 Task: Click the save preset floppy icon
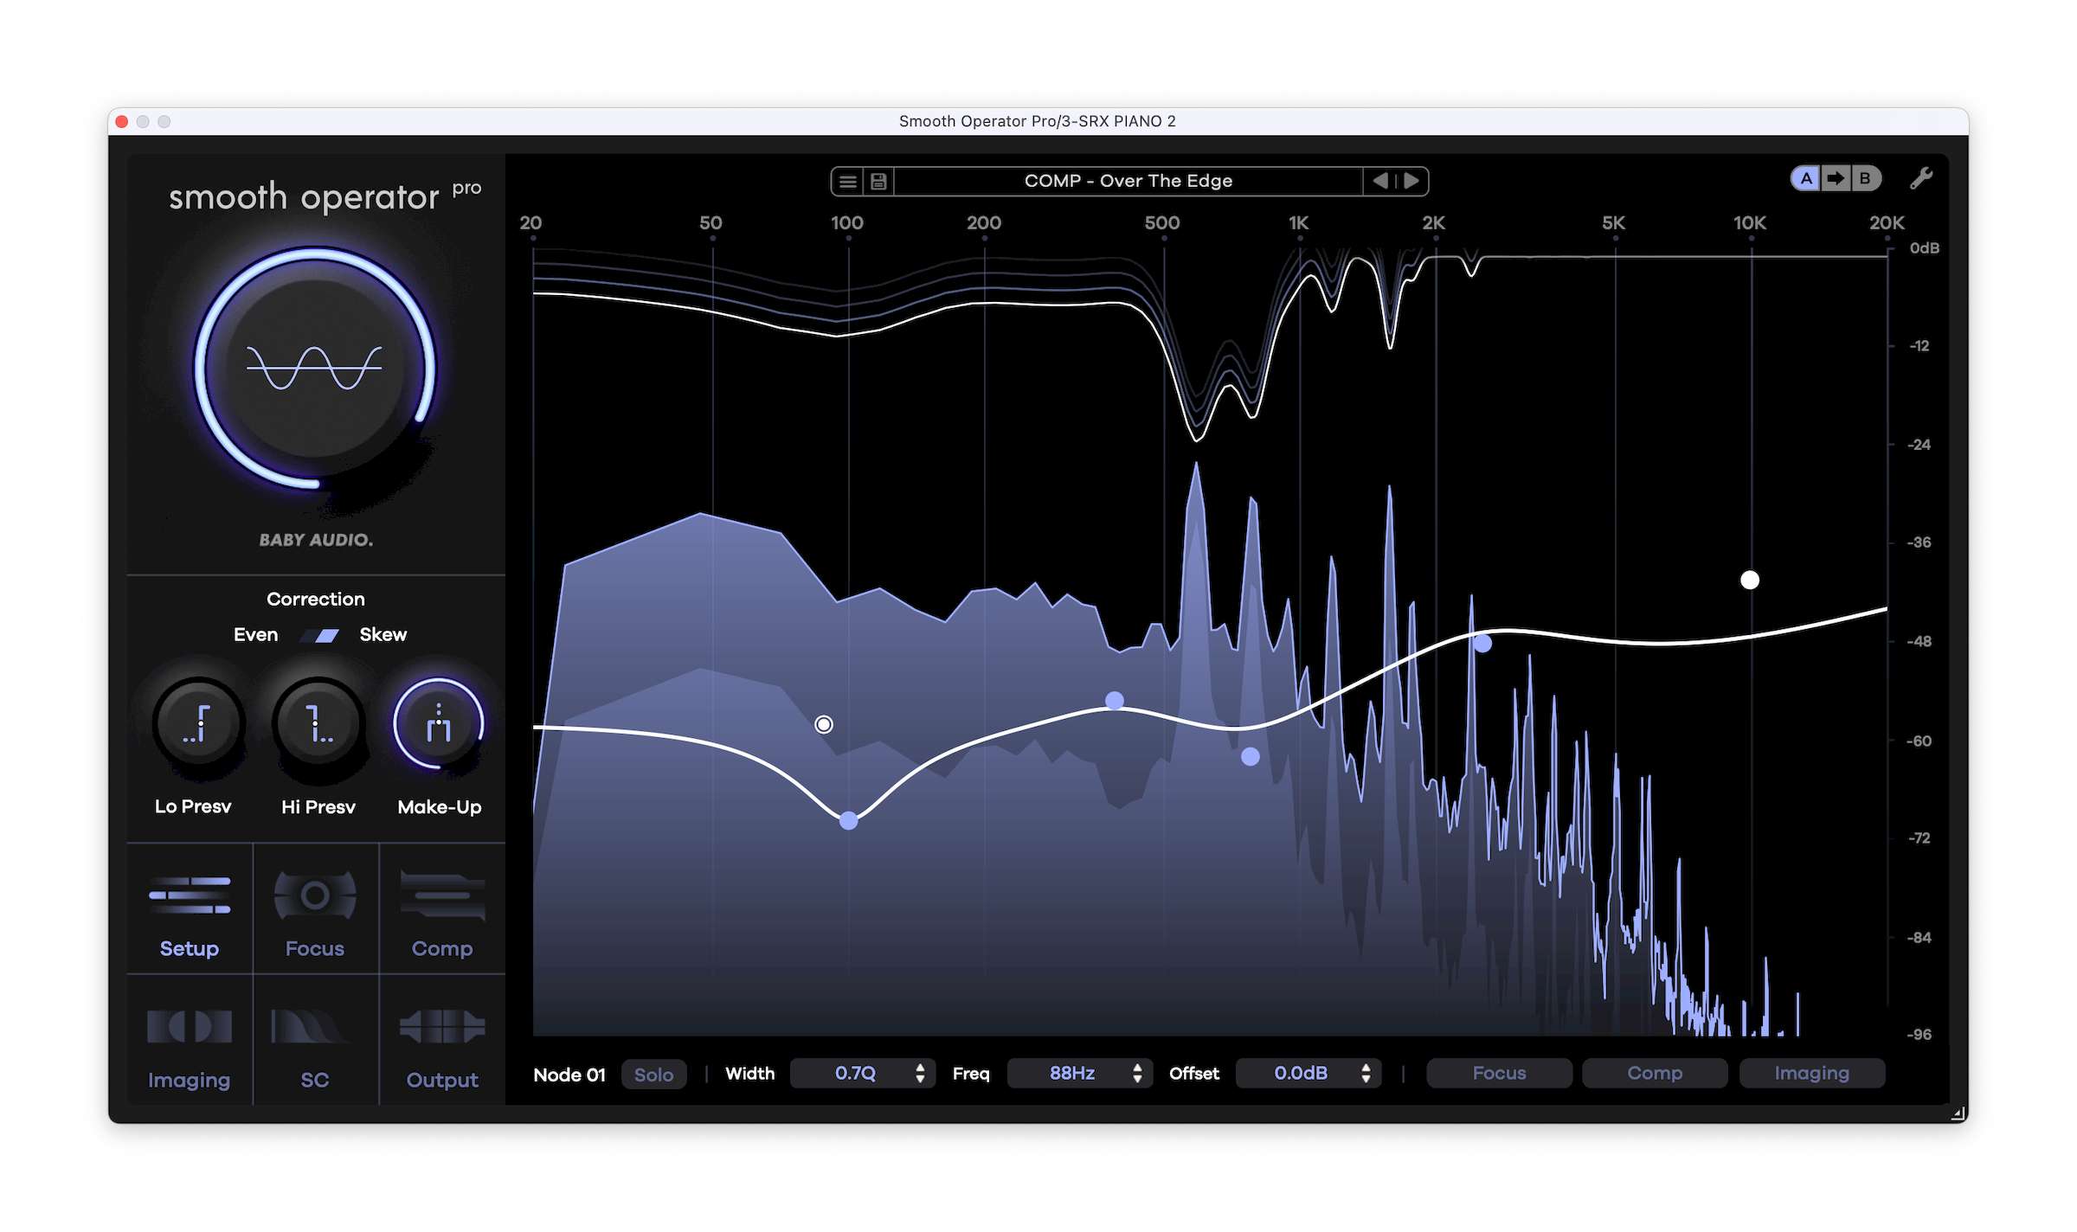click(x=878, y=182)
